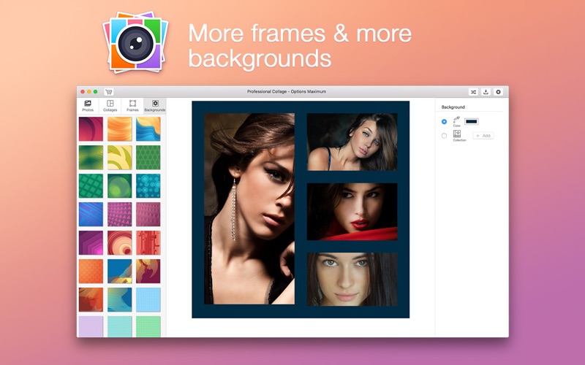
Task: Choose the pink textured triangles background
Action: [x=148, y=214]
